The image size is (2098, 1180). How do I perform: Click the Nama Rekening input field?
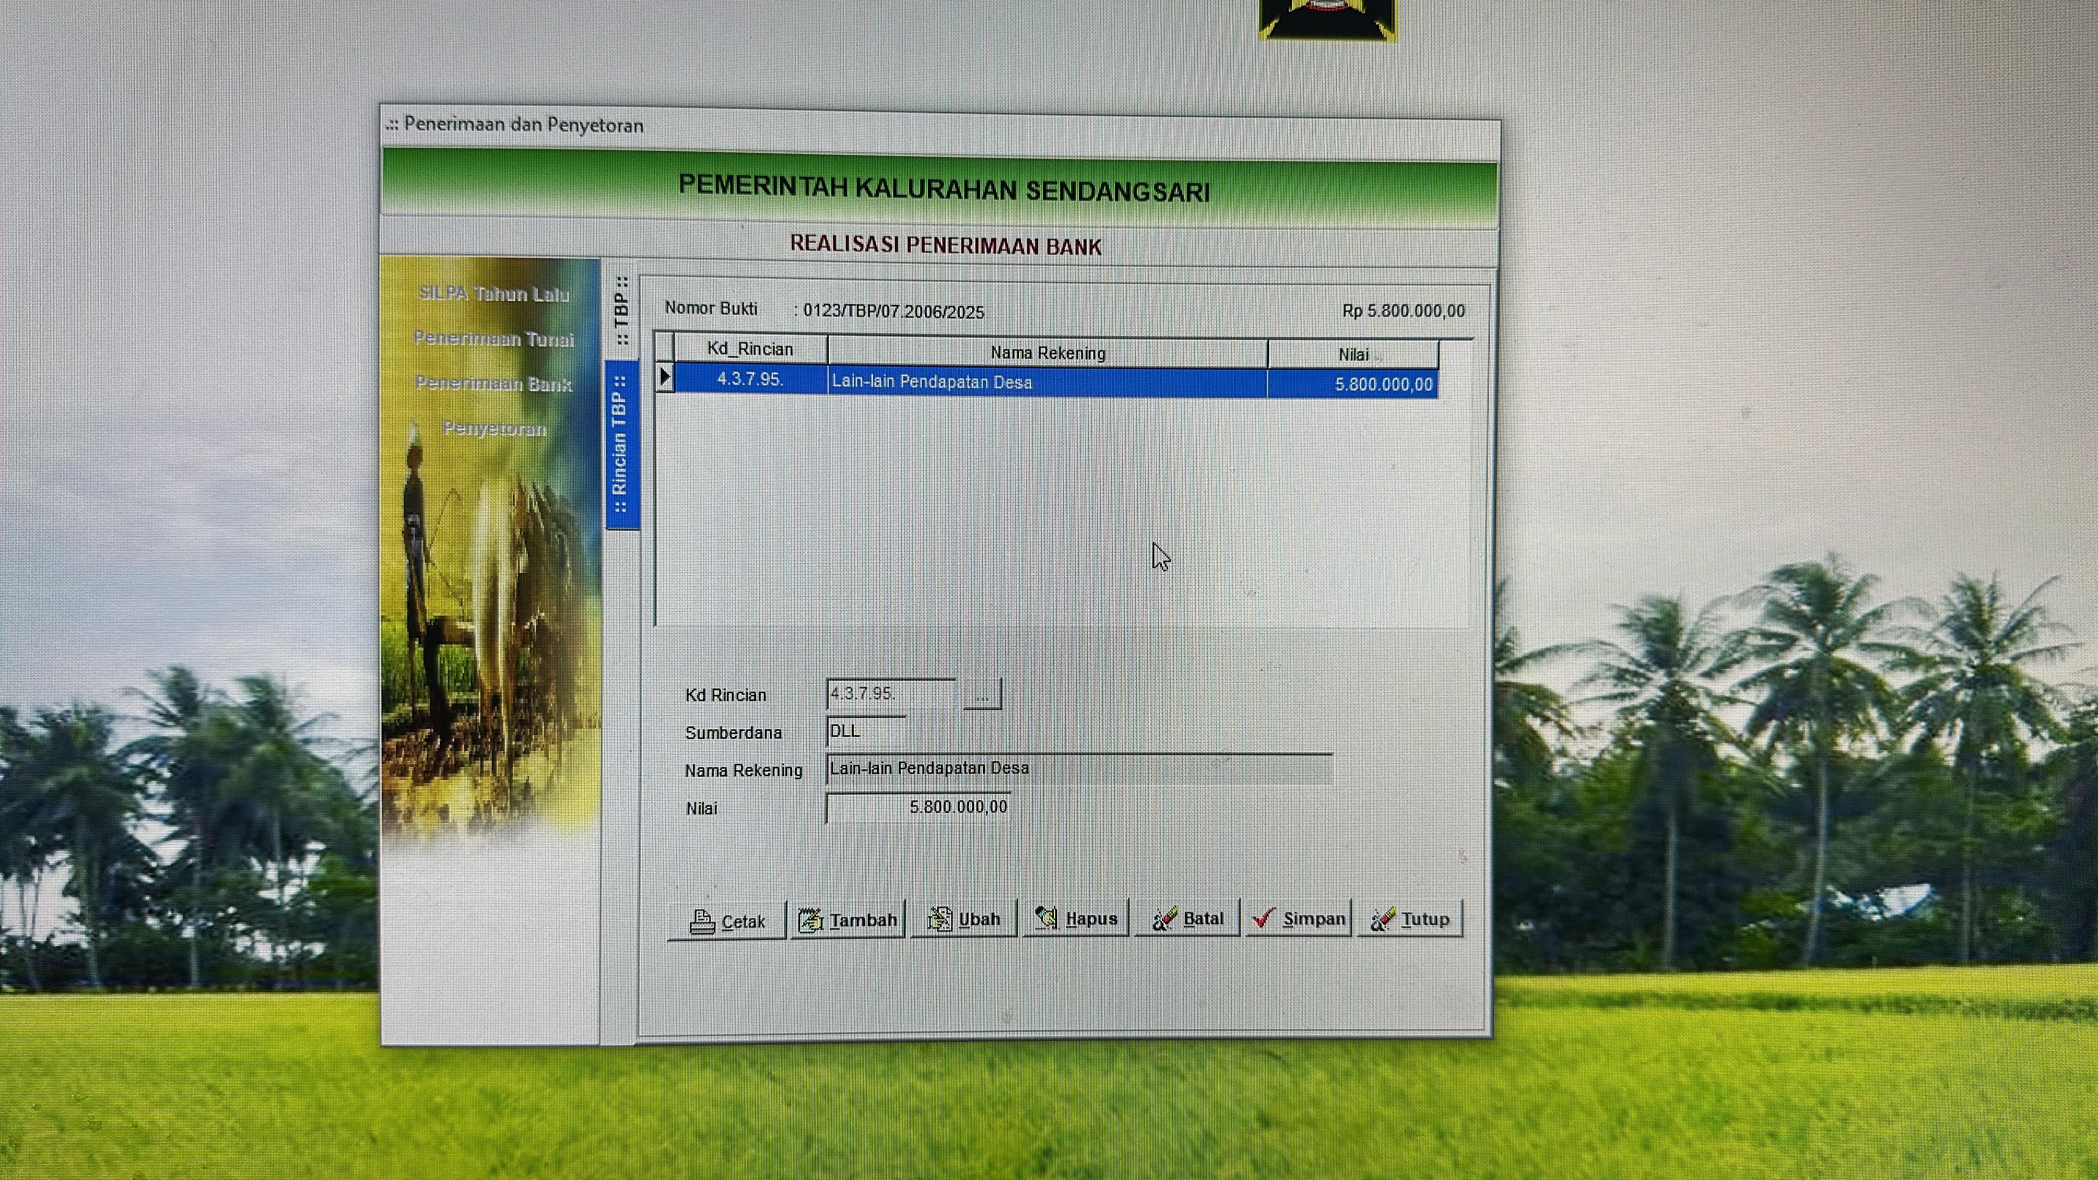tap(1080, 769)
